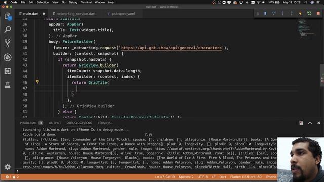
Task: Open the Apple menu
Action: point(5,2)
